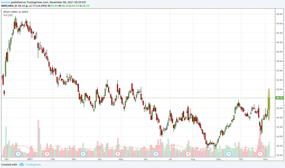Click the 60.00 price axis label
The height and width of the screenshot is (168, 285).
click(x=279, y=42)
